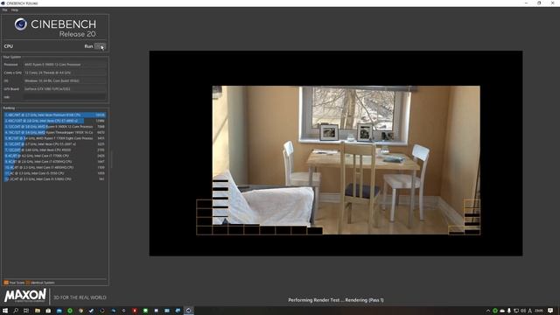Viewport: 560px width, 315px height.
Task: Click the system clock in the tray
Action: [x=539, y=311]
